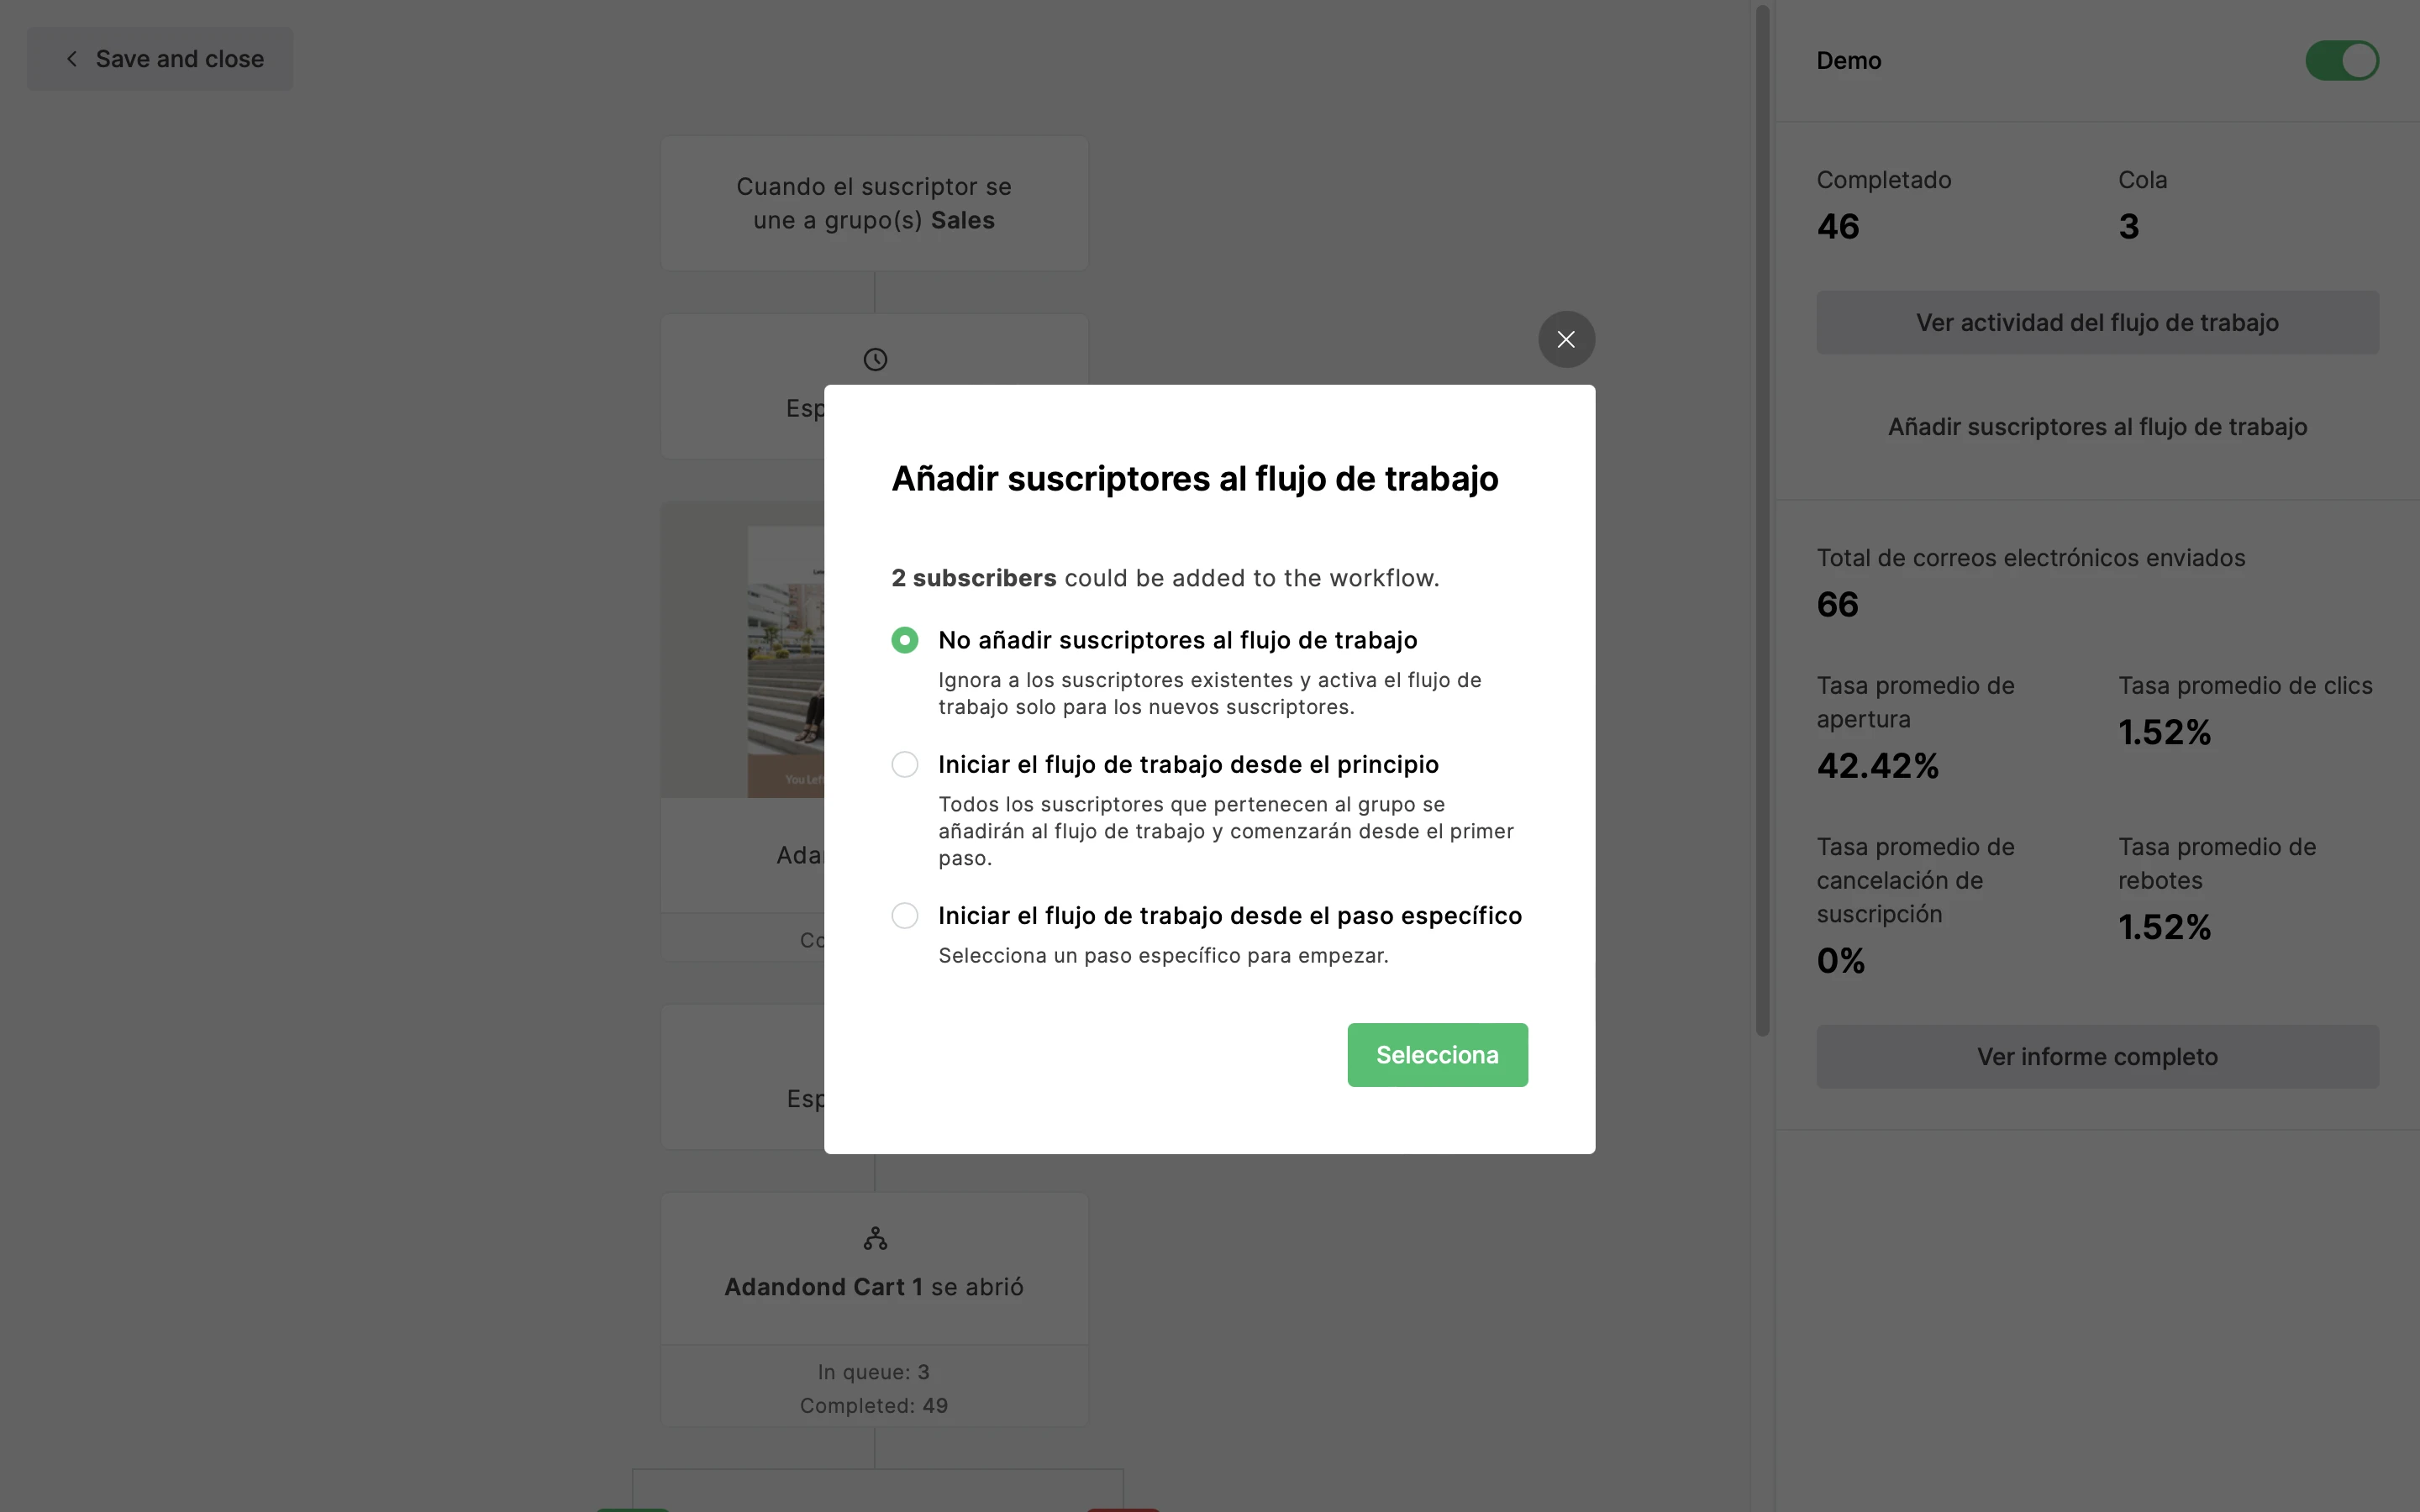Click the '2 subscribers' text in dialog
The width and height of the screenshot is (2420, 1512).
coord(973,578)
